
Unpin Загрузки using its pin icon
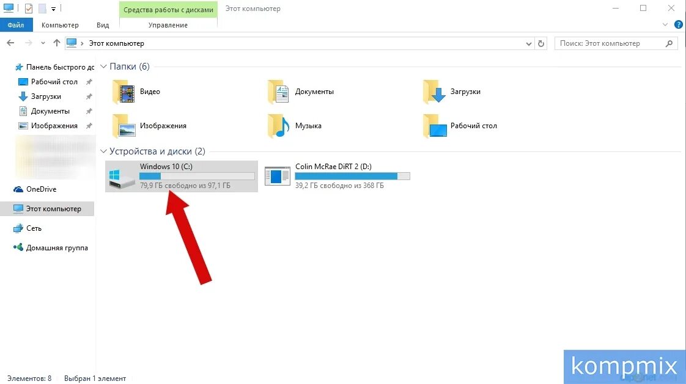89,96
